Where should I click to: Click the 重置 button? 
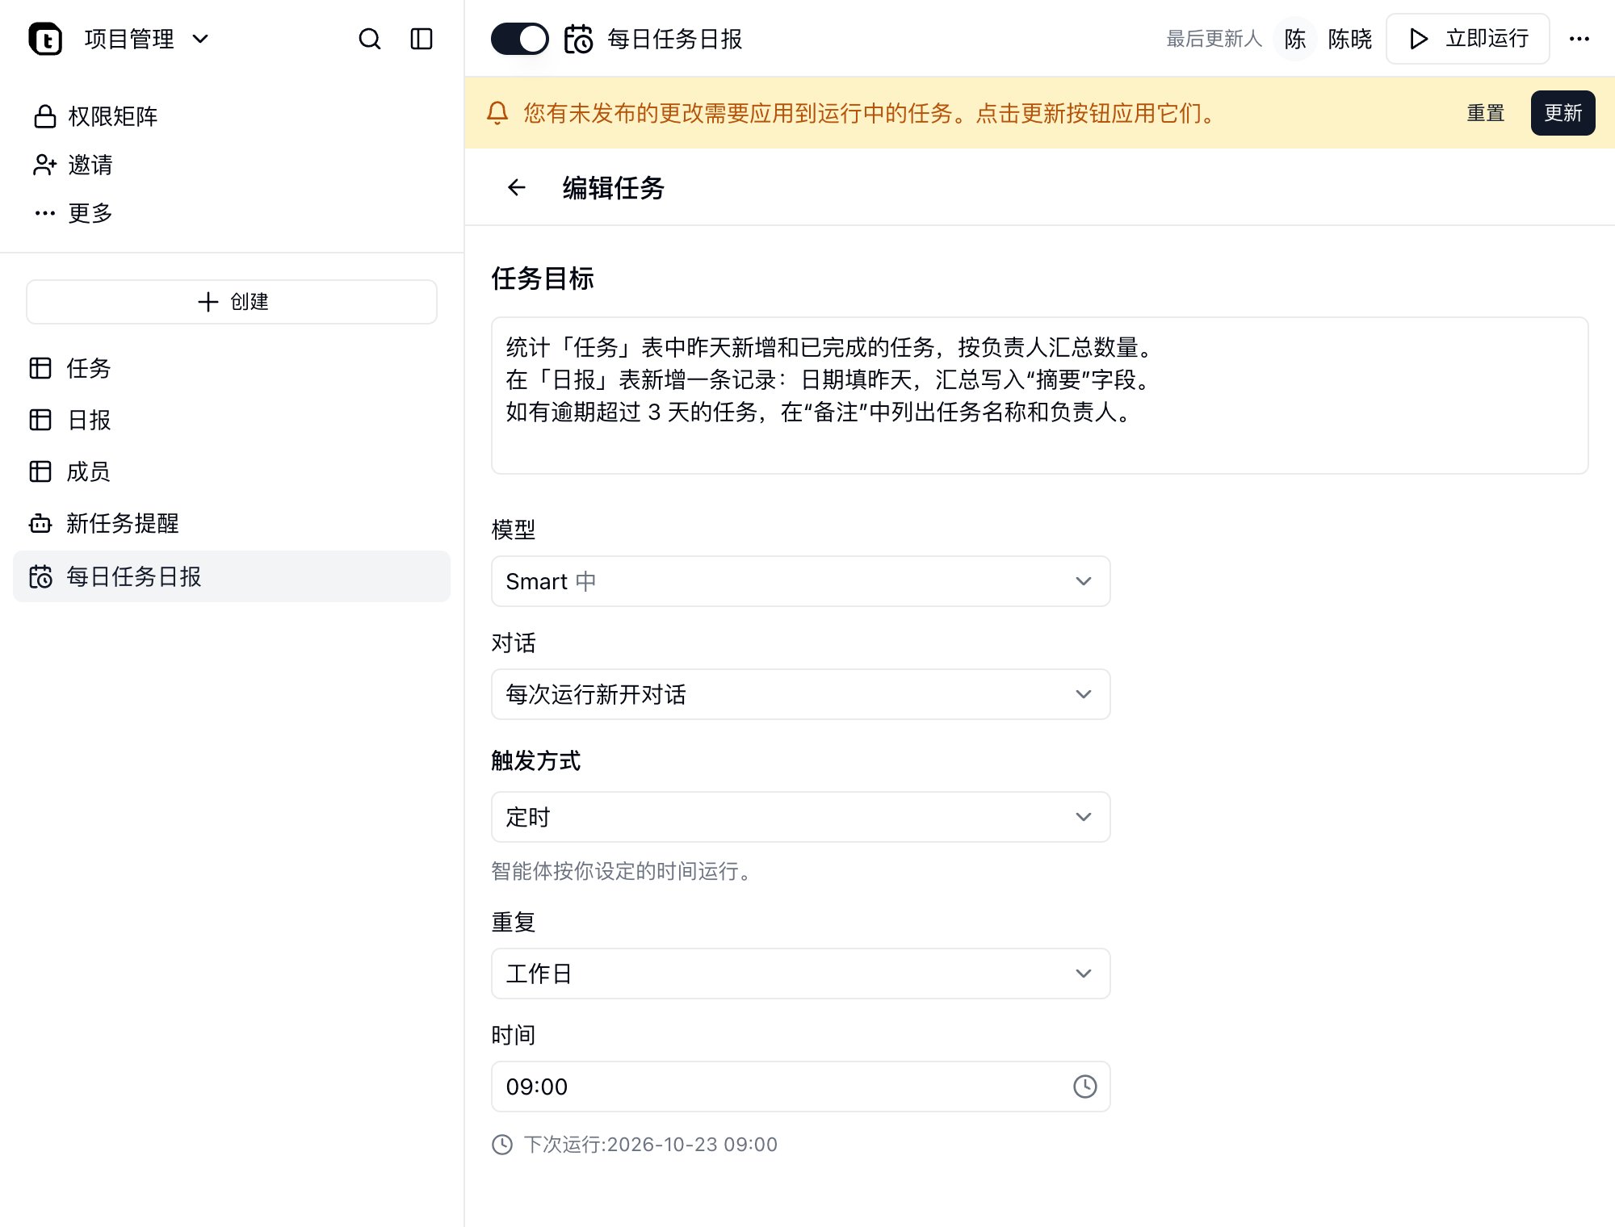[x=1486, y=113]
